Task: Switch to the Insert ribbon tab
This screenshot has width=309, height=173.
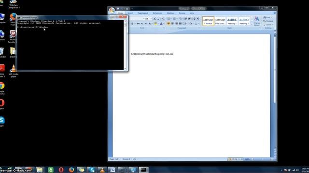Action: 130,13
